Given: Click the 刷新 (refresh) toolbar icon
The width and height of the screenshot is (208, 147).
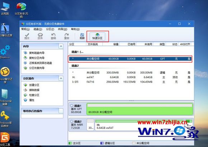Looking at the screenshot, I should [x=82, y=36].
